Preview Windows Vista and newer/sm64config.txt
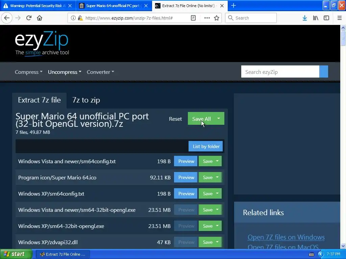This screenshot has height=259, width=346. tap(186, 161)
